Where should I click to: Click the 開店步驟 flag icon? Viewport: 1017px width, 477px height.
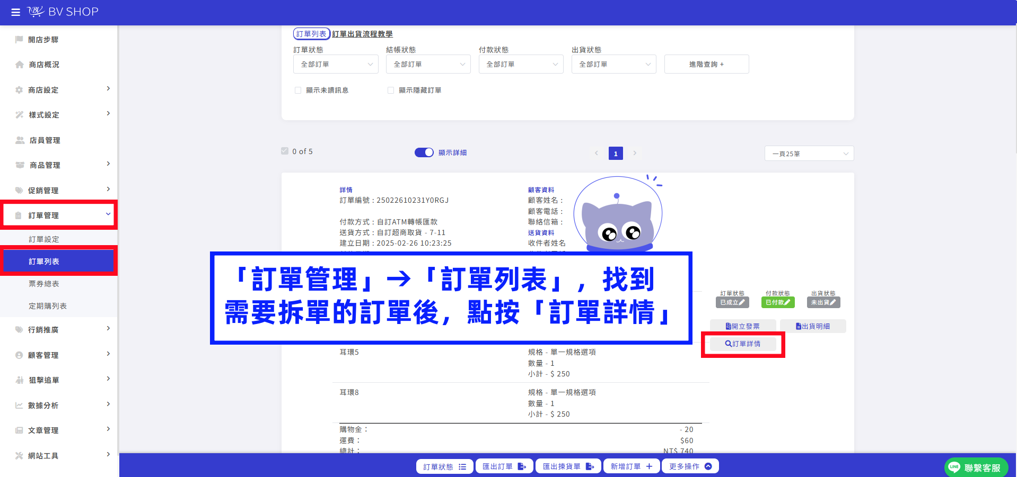tap(19, 40)
